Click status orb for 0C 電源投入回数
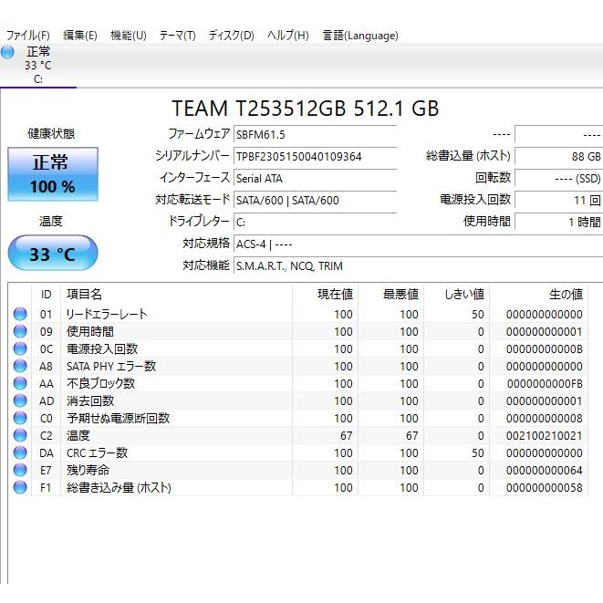The image size is (603, 603). pos(20,348)
